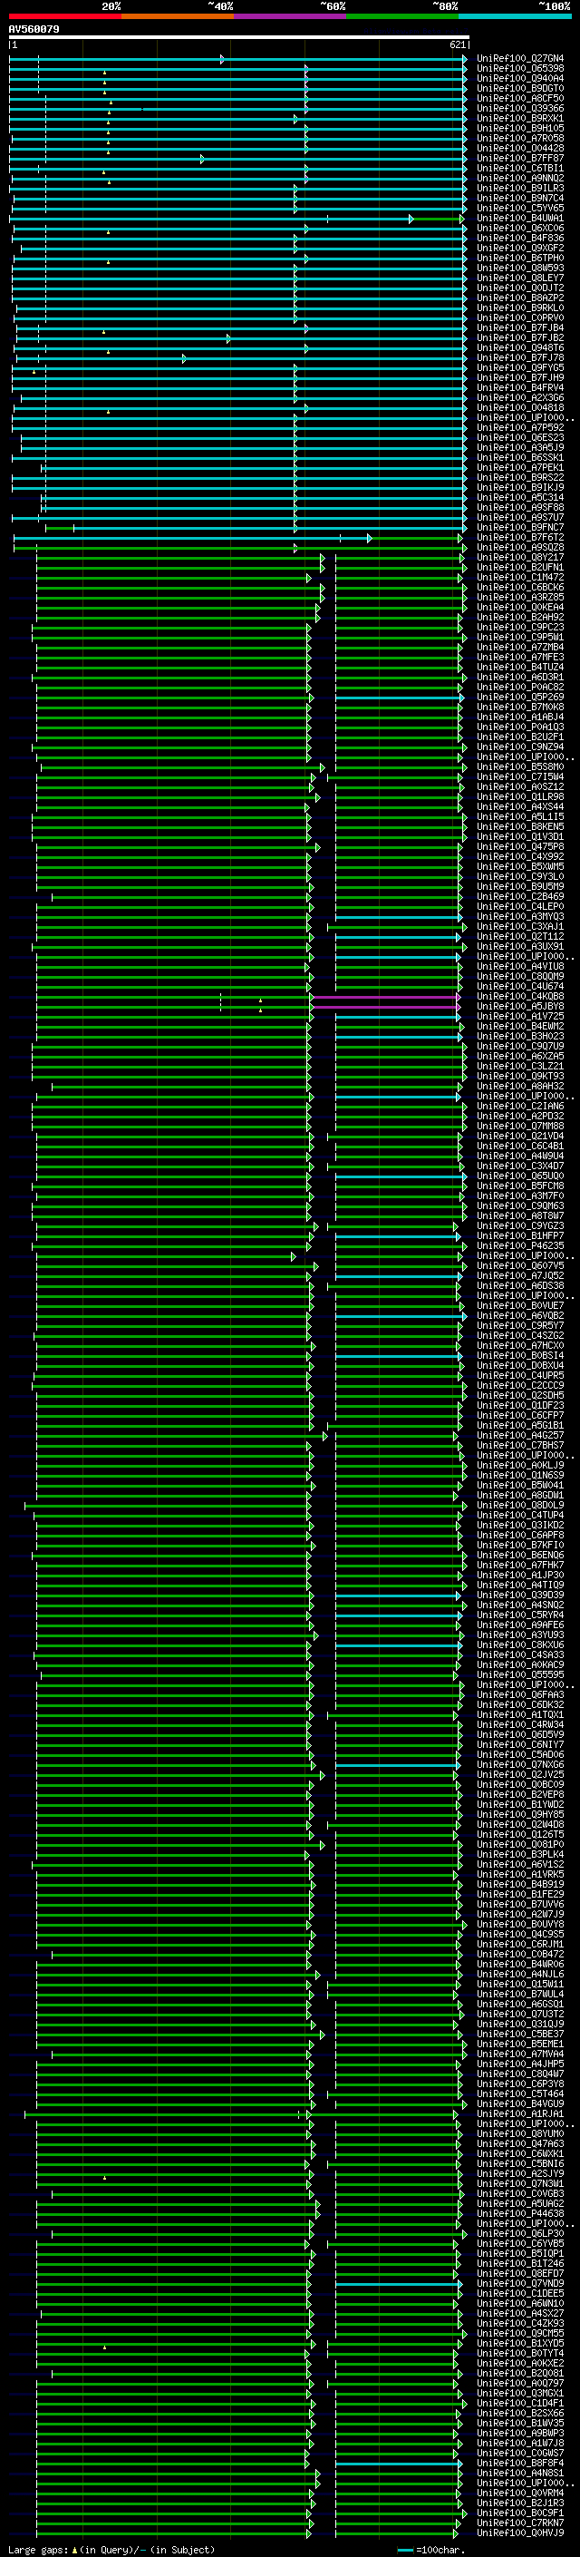Select hit label UniRef100_B7F6T2

coord(520,538)
